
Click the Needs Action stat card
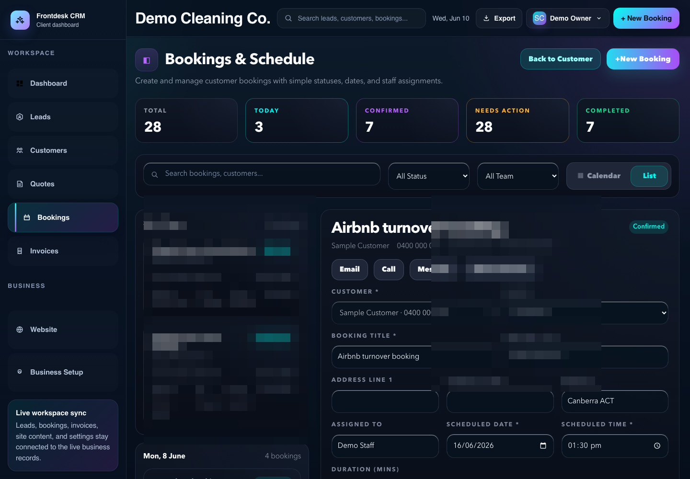517,120
